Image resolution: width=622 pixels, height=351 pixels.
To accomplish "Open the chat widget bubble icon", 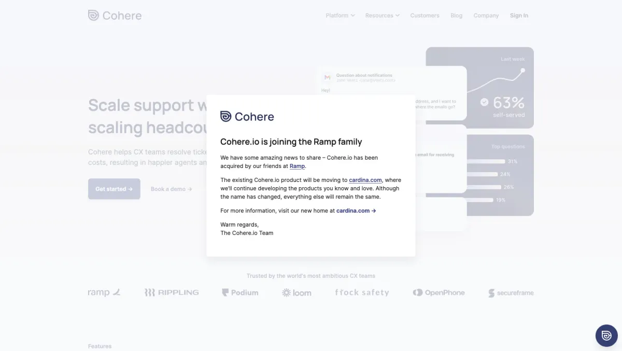I will click(606, 335).
